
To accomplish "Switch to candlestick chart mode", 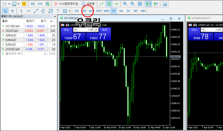I will coord(109,4).
